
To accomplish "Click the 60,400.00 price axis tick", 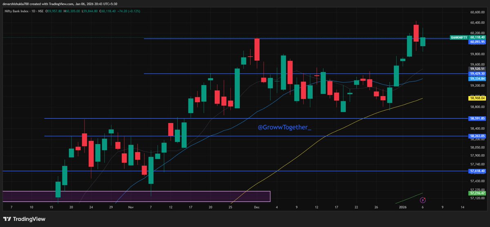I will 477,23.
